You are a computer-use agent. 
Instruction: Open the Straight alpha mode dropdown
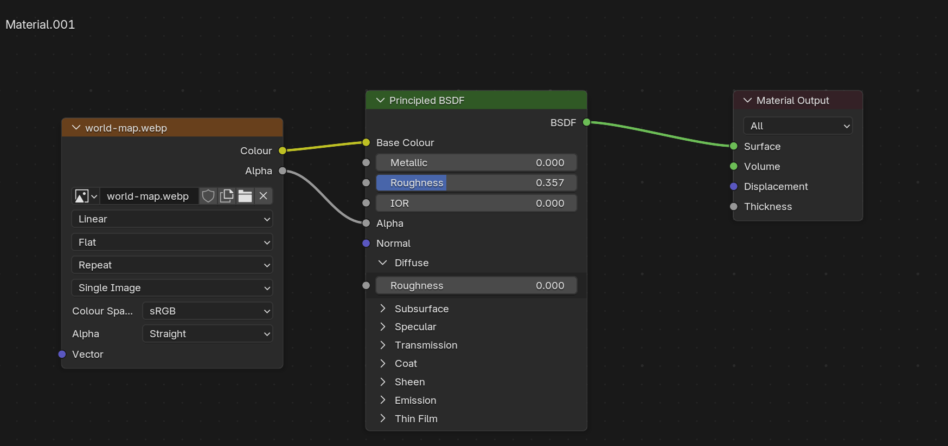(207, 334)
